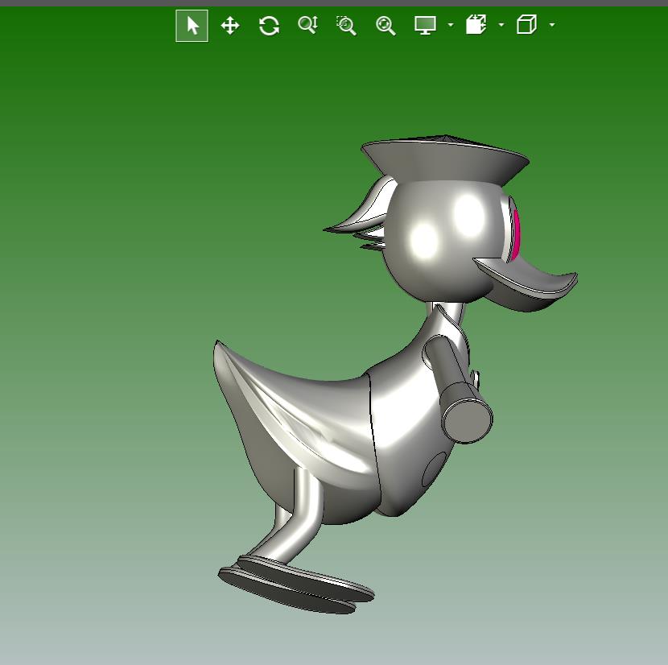Choose the Pan move tool
The image size is (668, 665).
click(230, 26)
